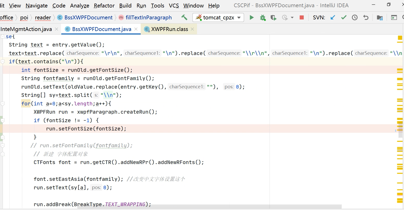The width and height of the screenshot is (404, 210).
Task: Run the tomcat_cpzx configuration
Action: tap(251, 17)
